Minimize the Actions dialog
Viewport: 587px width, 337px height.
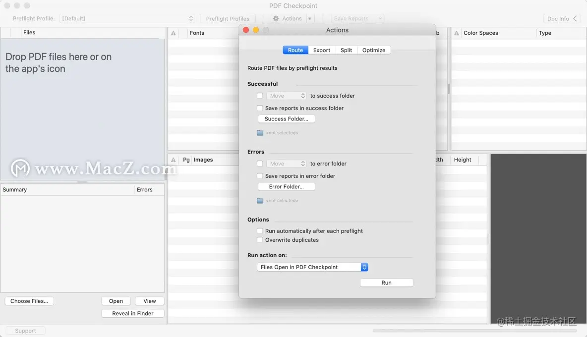256,30
